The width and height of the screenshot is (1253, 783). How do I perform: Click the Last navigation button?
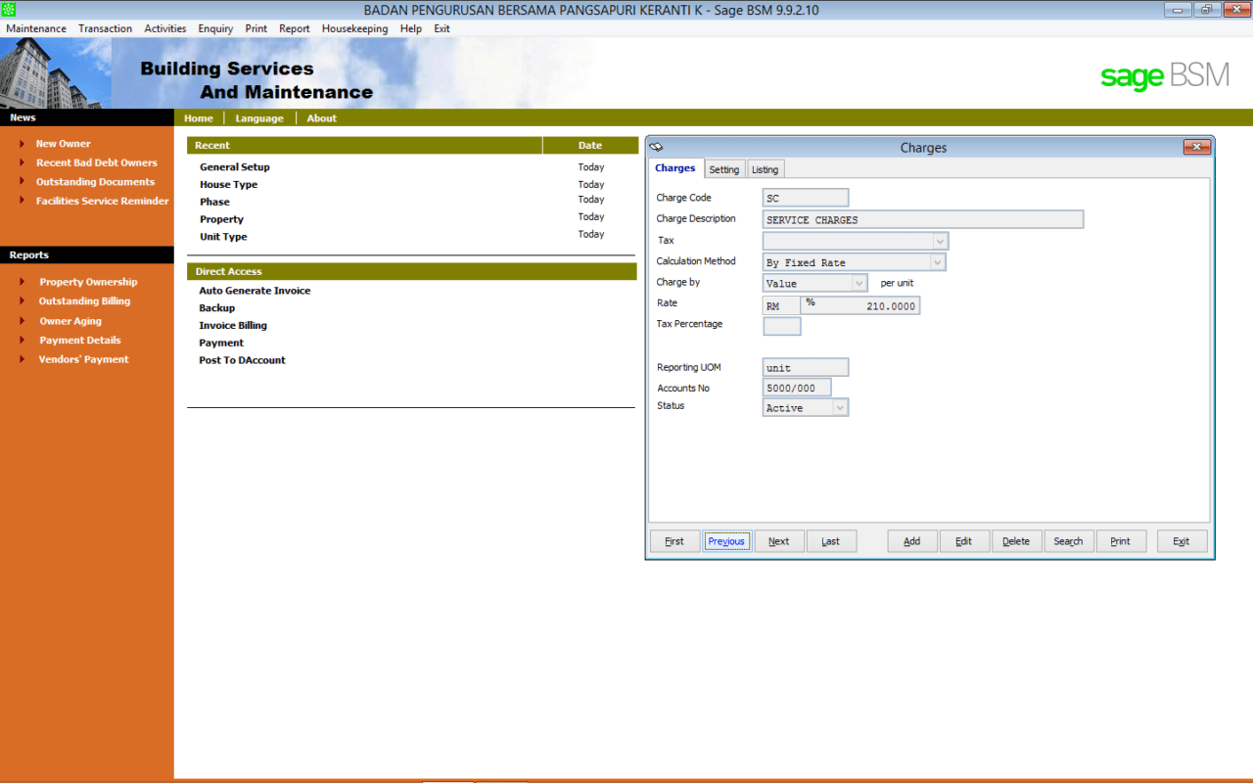(x=831, y=540)
